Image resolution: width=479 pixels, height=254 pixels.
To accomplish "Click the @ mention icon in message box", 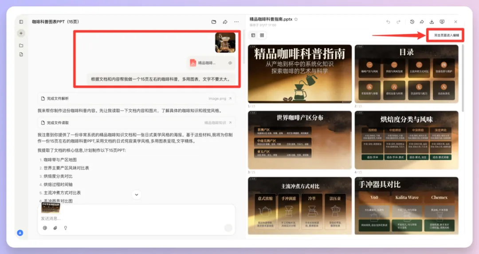I will click(x=45, y=228).
